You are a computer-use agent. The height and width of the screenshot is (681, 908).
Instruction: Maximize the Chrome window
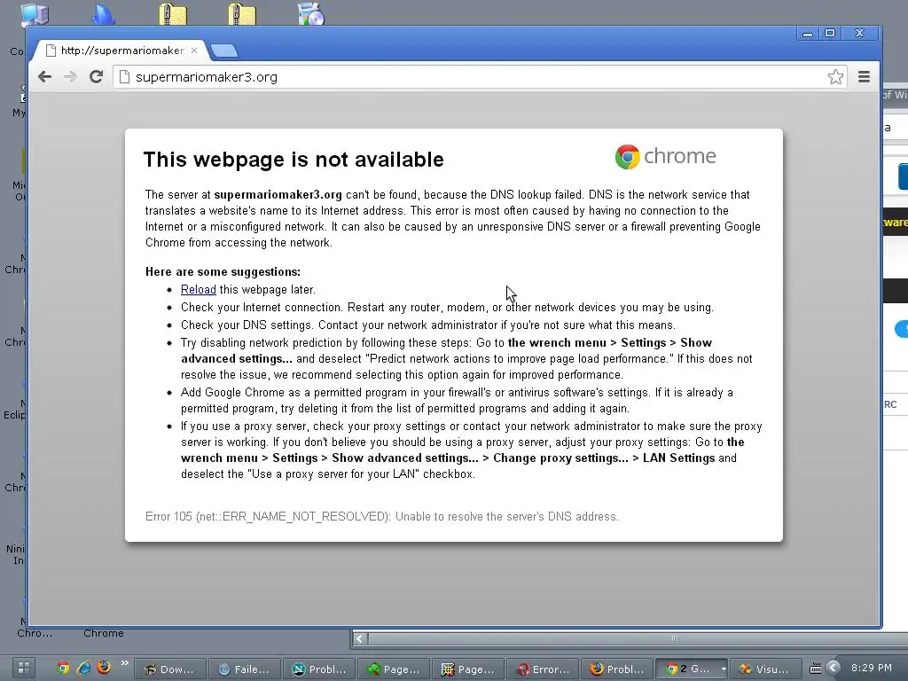pos(829,34)
